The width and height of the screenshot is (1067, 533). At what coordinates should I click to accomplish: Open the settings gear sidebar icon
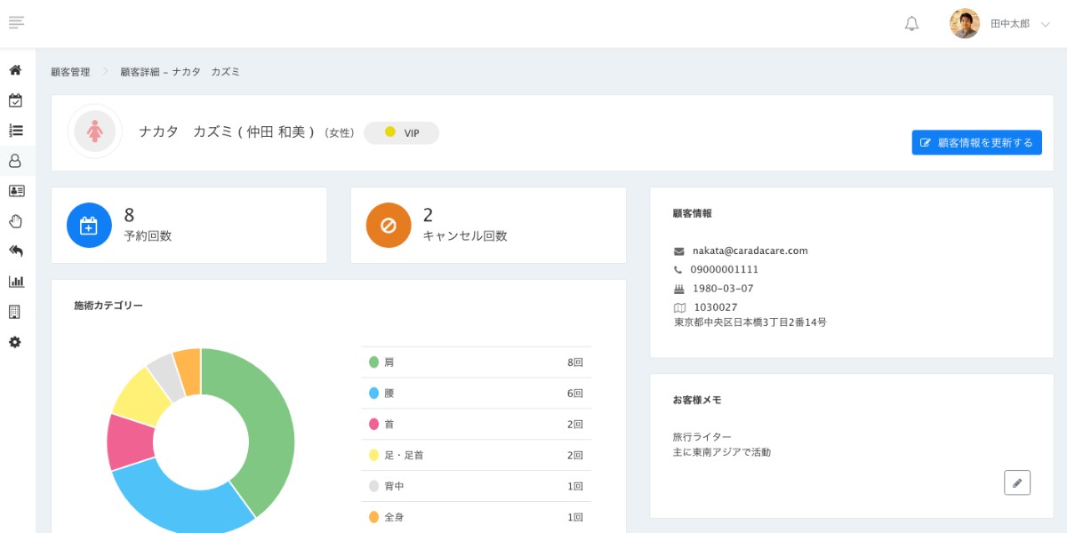(14, 342)
